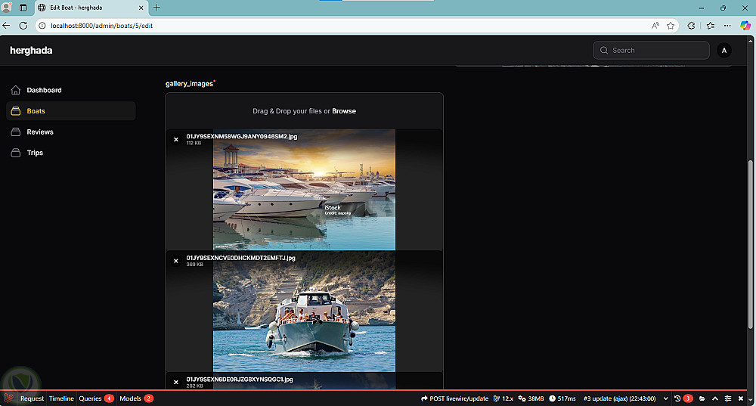Open a new browser tab
The height and width of the screenshot is (406, 756).
pyautogui.click(x=156, y=8)
